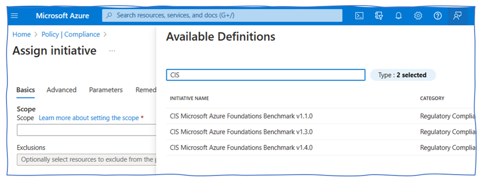Image resolution: width=485 pixels, height=185 pixels.
Task: Choose CIS Microsoft Azure Foundations Benchmark v1.4.0
Action: click(241, 147)
